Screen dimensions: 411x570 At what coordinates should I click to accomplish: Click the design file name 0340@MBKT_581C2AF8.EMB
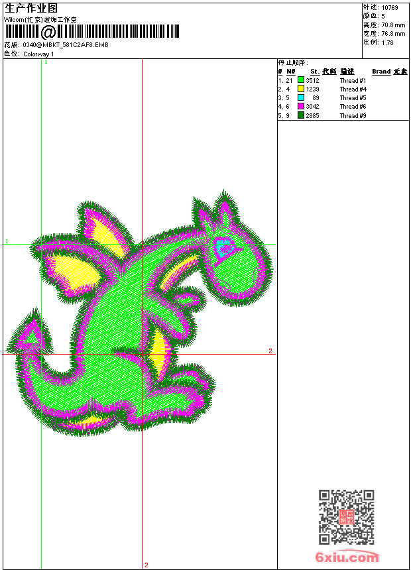pos(66,45)
